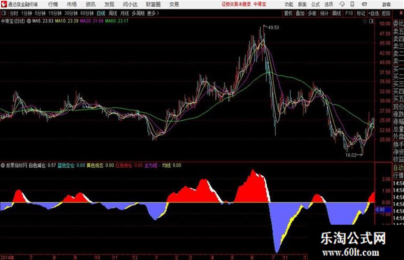Click the 证券交易未登录 login link
Image resolution: width=404 pixels, height=260 pixels.
(236, 4)
